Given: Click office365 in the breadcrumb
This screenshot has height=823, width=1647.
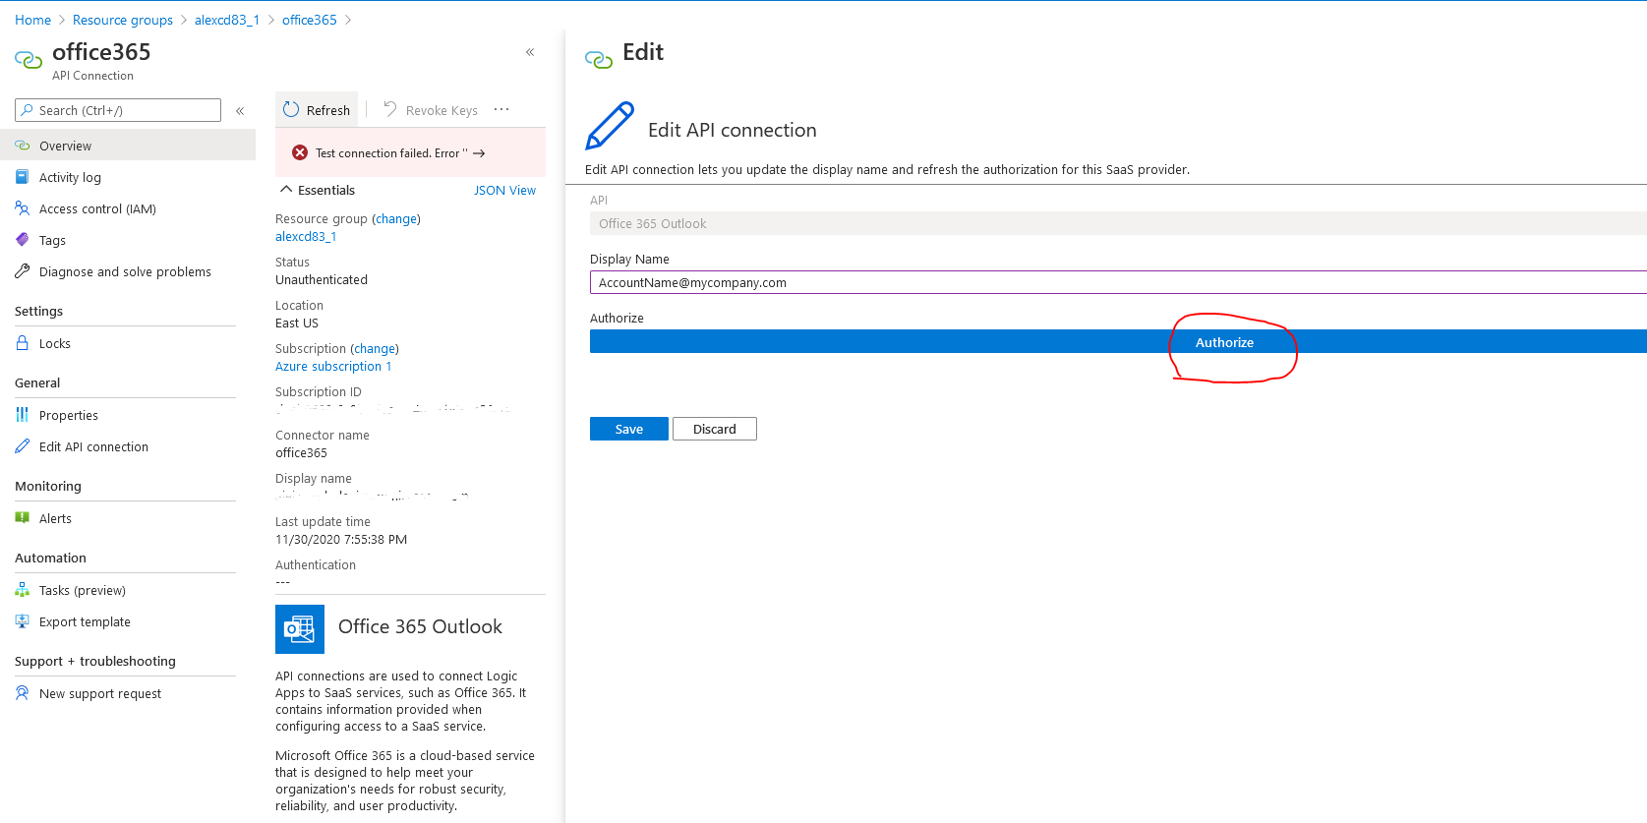Looking at the screenshot, I should click(310, 20).
